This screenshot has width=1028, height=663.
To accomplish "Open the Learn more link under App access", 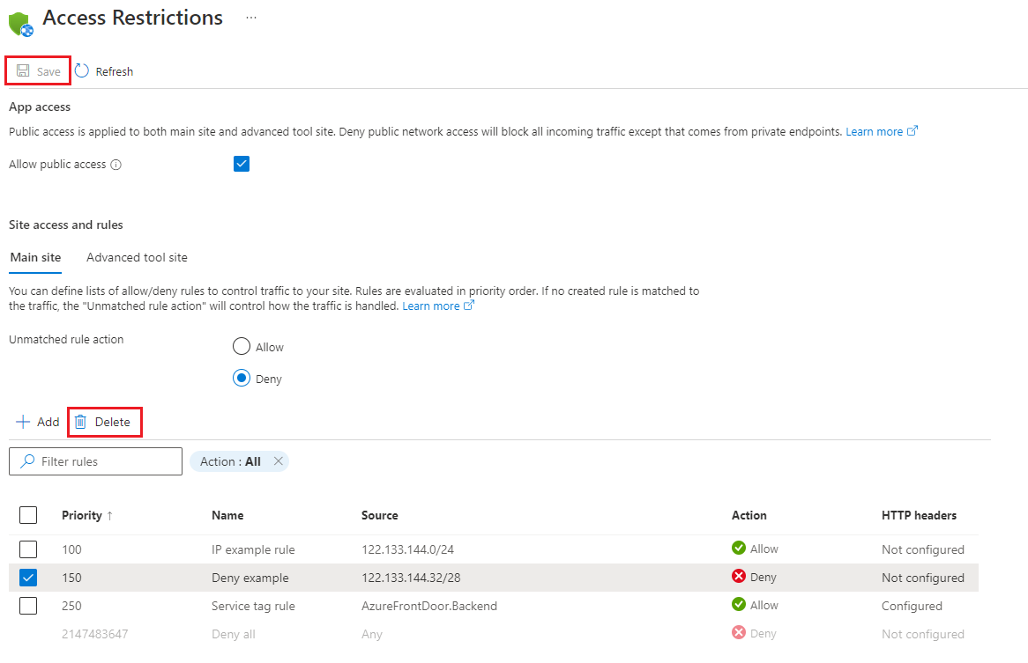I will 875,132.
